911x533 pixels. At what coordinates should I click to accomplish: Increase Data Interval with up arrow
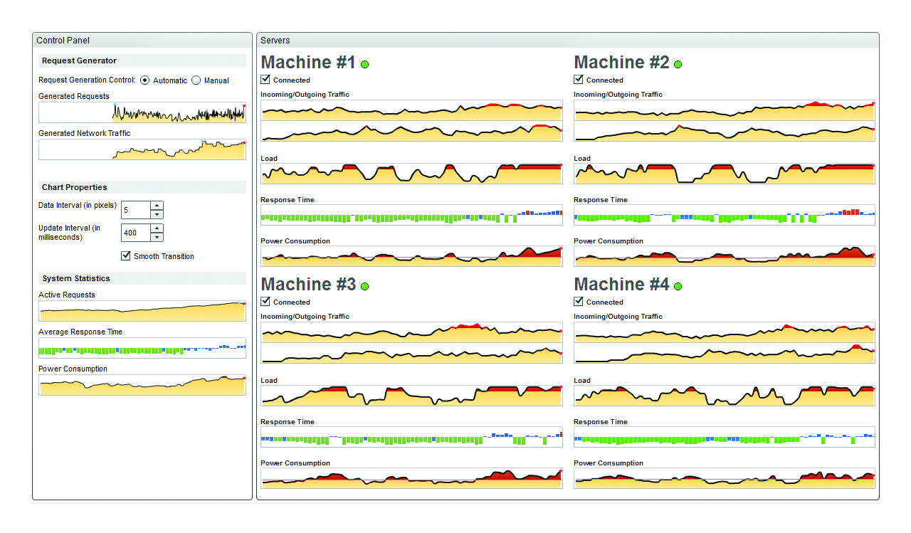pos(157,206)
